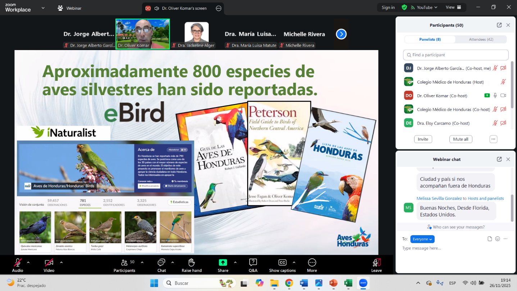The image size is (517, 291).
Task: Expand the View layout menu
Action: [x=454, y=7]
